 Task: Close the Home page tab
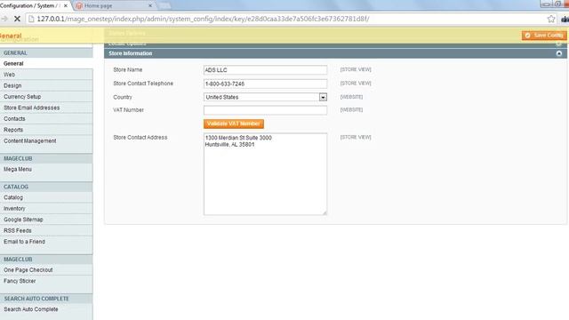150,6
